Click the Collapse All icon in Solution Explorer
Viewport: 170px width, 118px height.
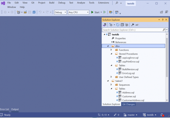pos(122,25)
